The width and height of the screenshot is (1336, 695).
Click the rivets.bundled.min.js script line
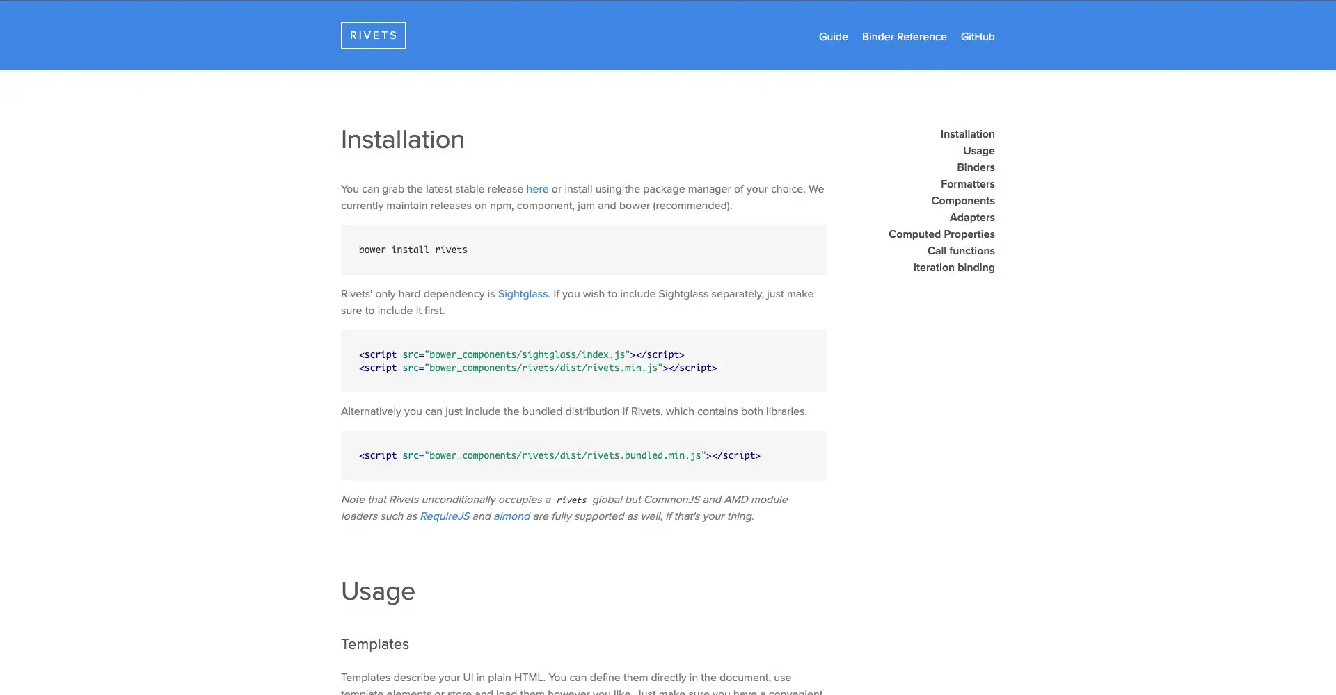point(559,455)
